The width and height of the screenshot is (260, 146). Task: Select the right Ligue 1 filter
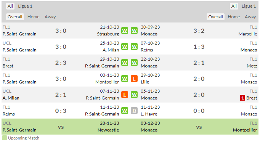click(x=249, y=6)
